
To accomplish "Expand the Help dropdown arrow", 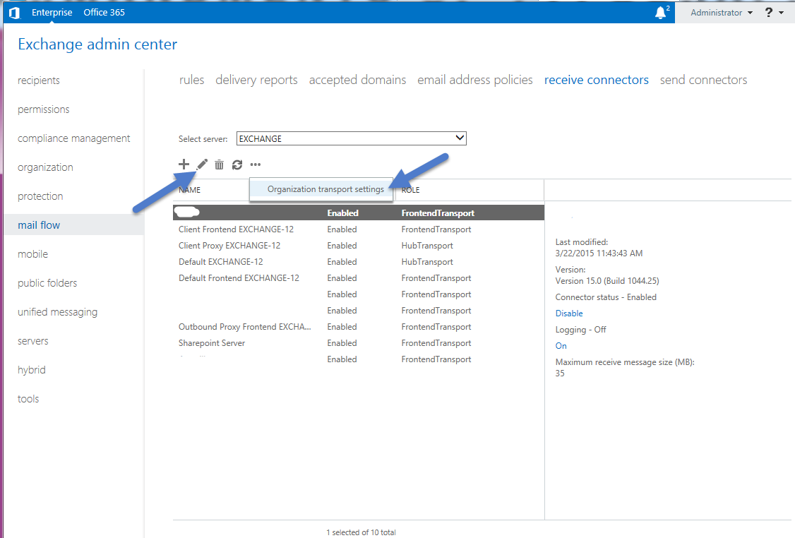I will coord(779,12).
